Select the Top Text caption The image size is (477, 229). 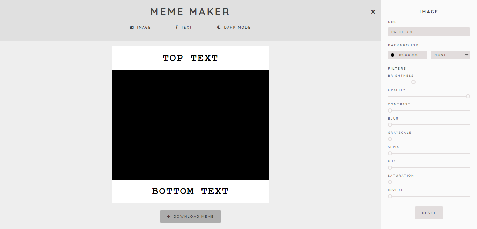190,58
